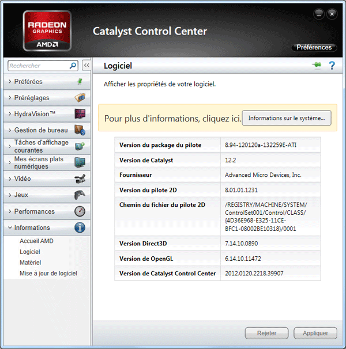
Task: Click the Informations blue info icon
Action: point(80,227)
